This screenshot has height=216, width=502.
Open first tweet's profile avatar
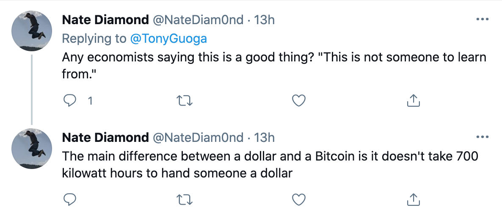click(x=32, y=30)
